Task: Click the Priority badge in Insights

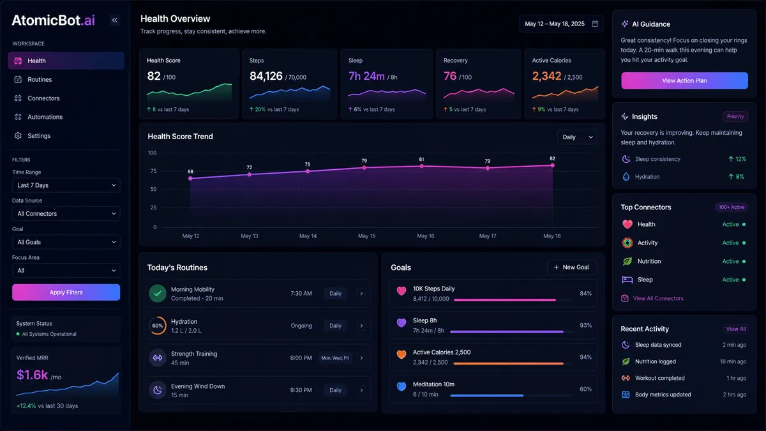Action: pos(735,117)
